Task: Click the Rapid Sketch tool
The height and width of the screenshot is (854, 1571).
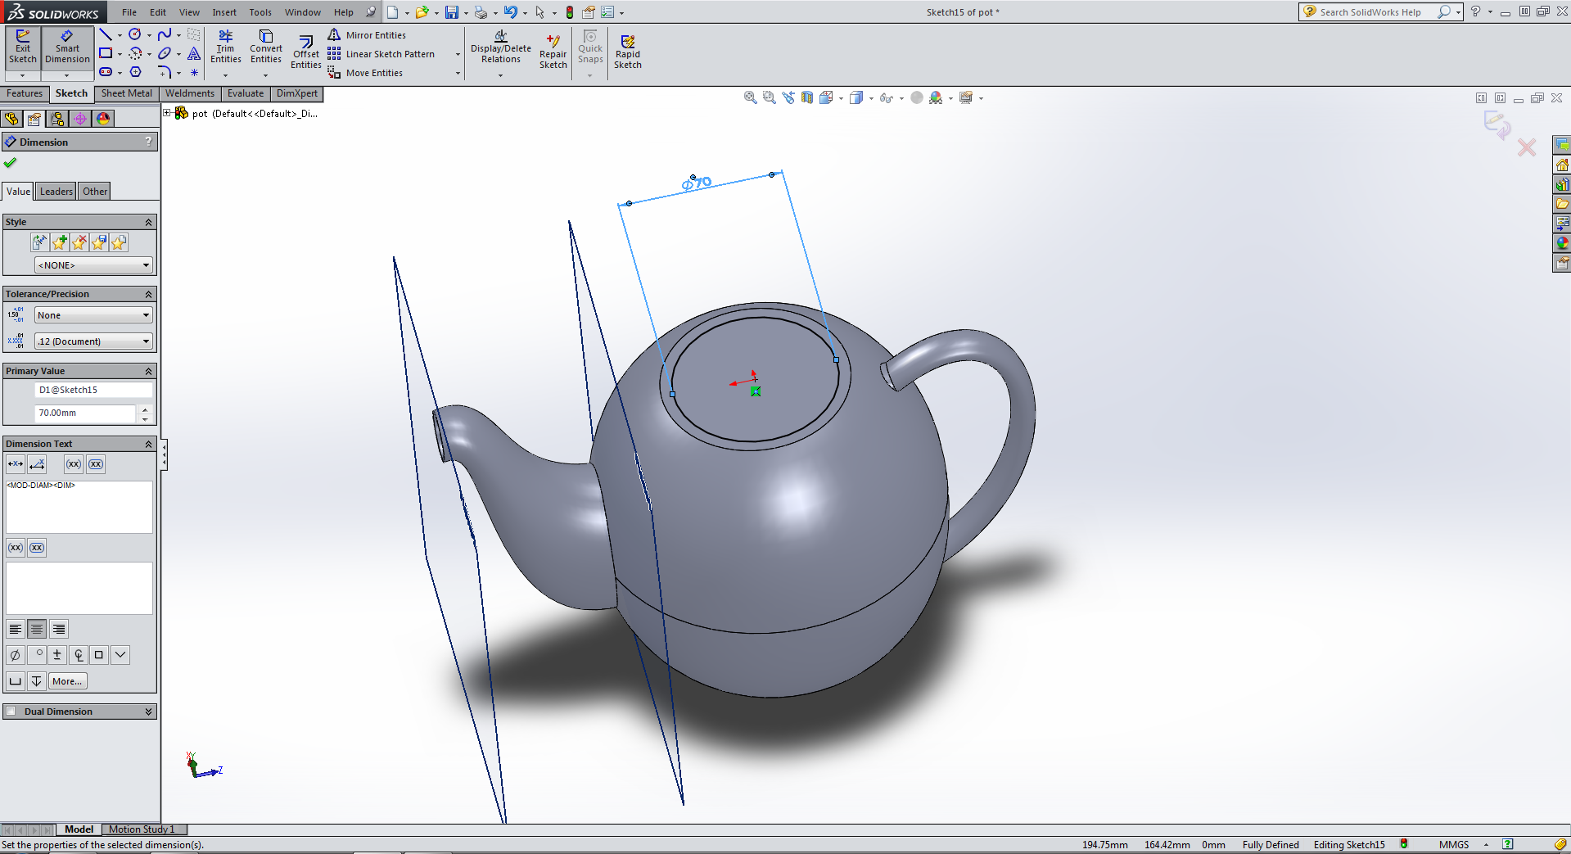Action: (628, 52)
